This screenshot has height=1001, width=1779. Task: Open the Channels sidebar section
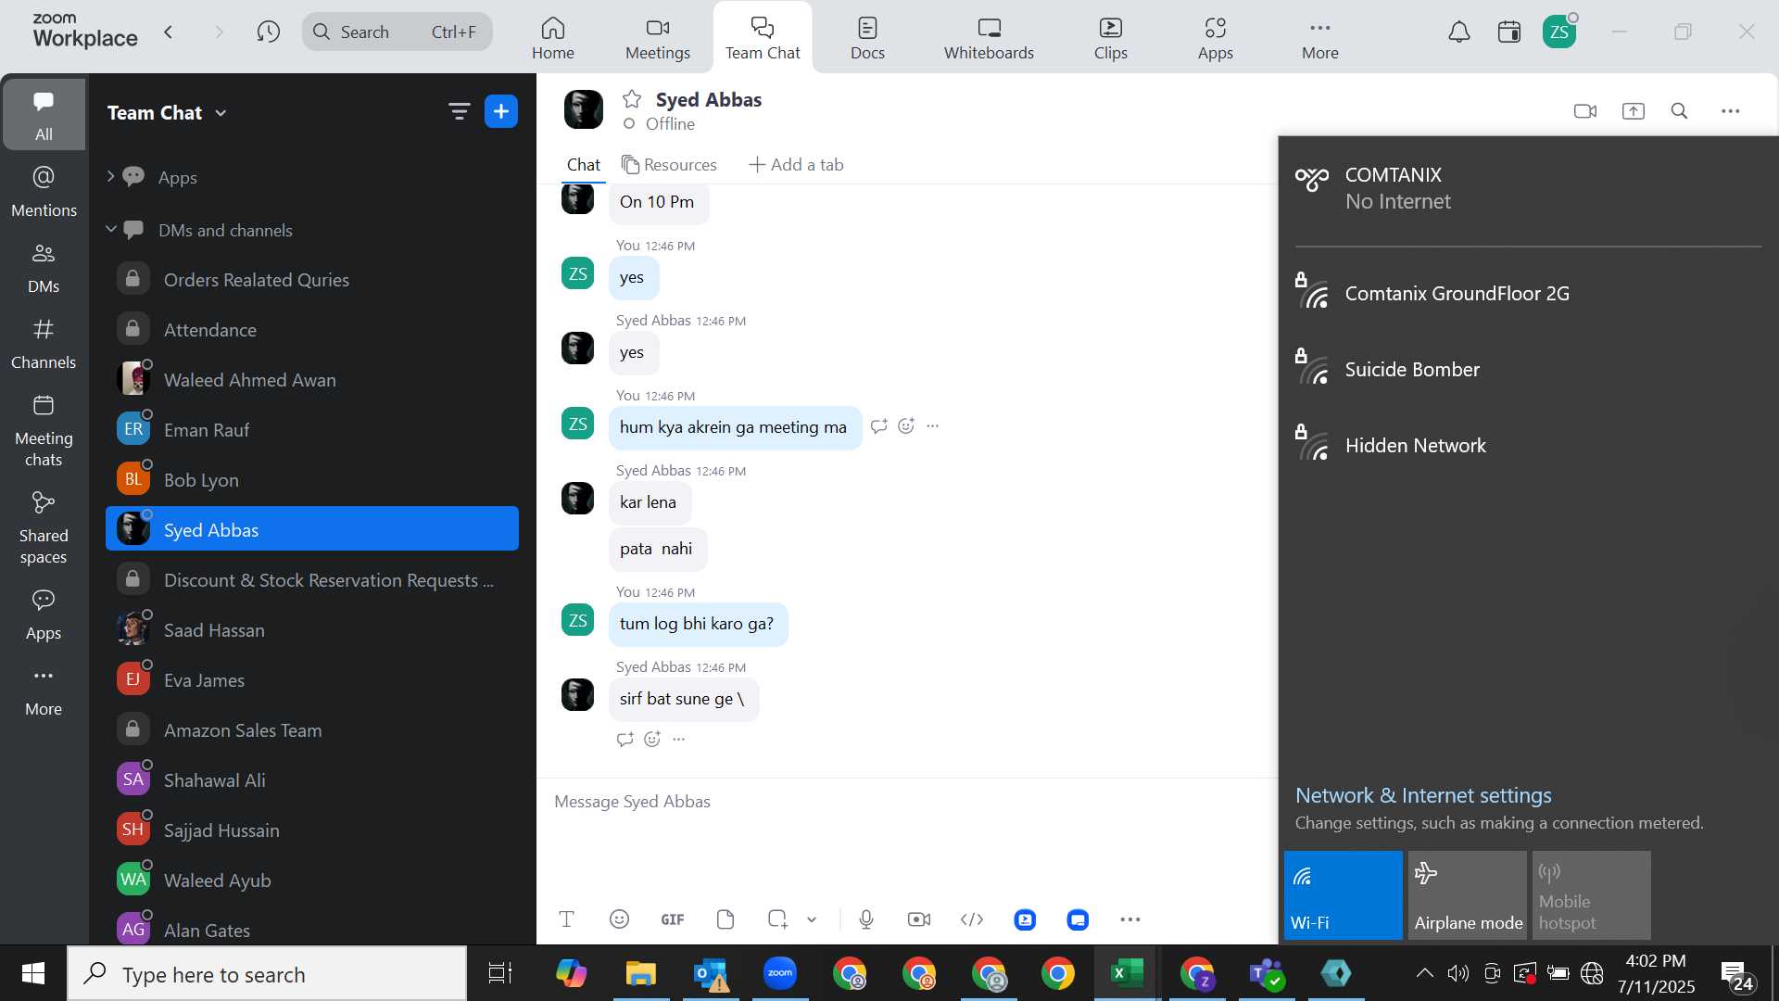click(x=44, y=344)
